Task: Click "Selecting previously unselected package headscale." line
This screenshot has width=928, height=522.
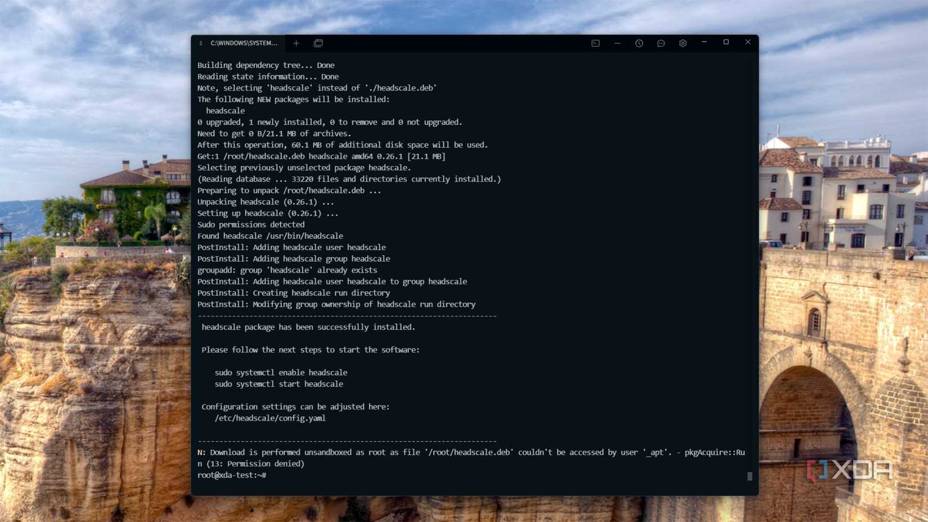Action: tap(304, 168)
